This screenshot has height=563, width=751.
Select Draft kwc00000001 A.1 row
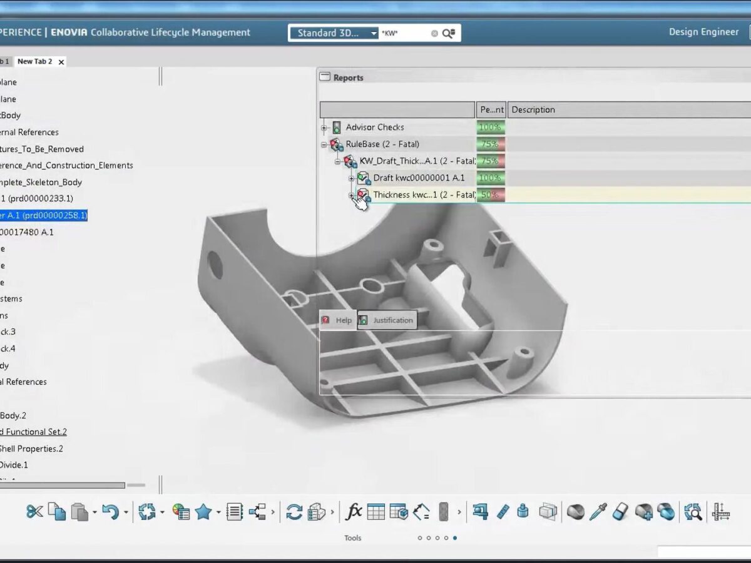pyautogui.click(x=419, y=178)
